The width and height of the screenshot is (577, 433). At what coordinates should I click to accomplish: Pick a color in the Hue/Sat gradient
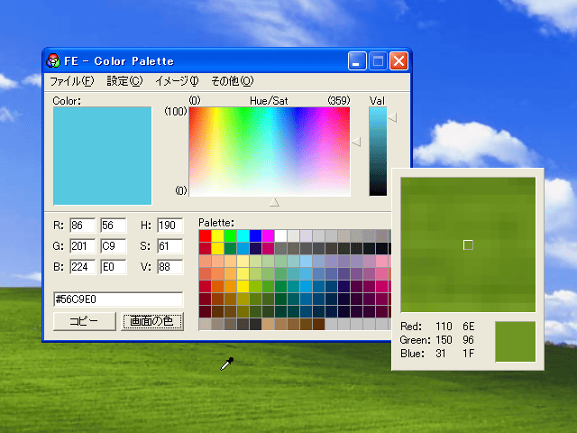click(270, 152)
